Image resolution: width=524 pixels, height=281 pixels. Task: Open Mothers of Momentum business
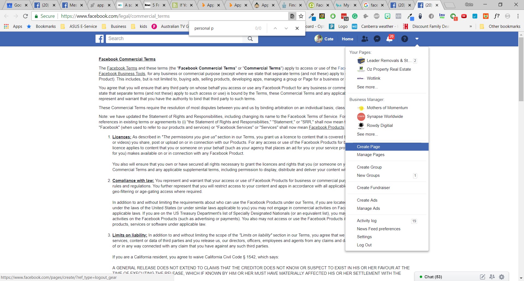[387, 108]
